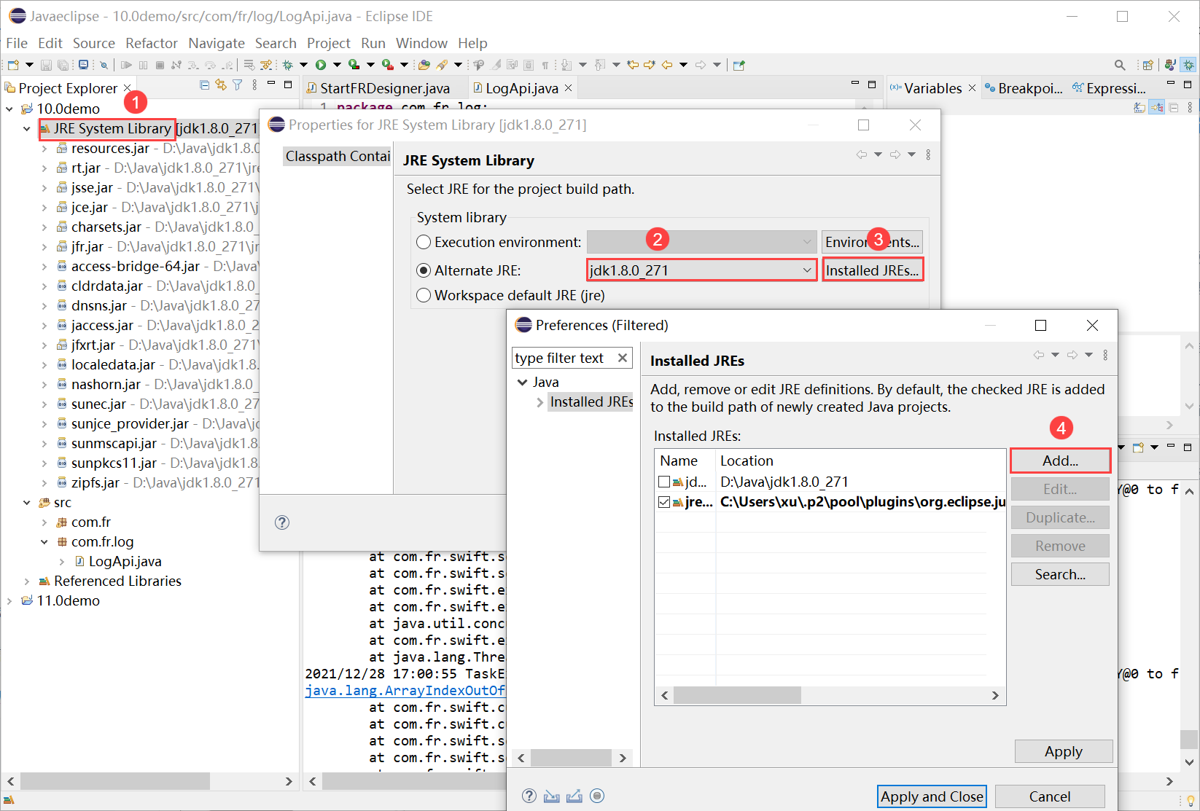Select Workspace default JRE radio option
Viewport: 1200px width, 811px height.
424,295
